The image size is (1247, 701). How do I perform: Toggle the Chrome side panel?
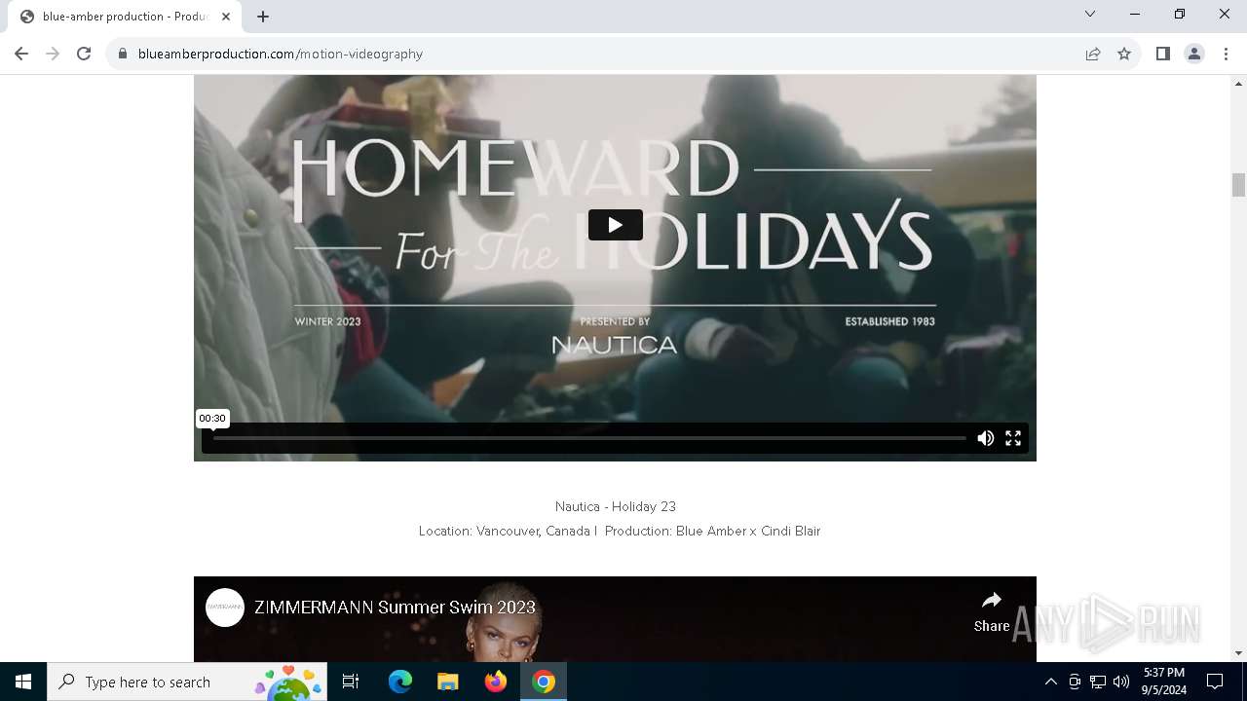pyautogui.click(x=1162, y=54)
